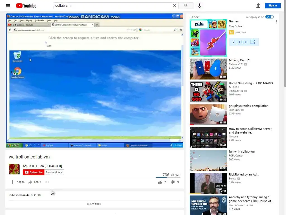286x215 pixels.
Task: Open channel name containing [REDACTED]
Action: point(42,166)
